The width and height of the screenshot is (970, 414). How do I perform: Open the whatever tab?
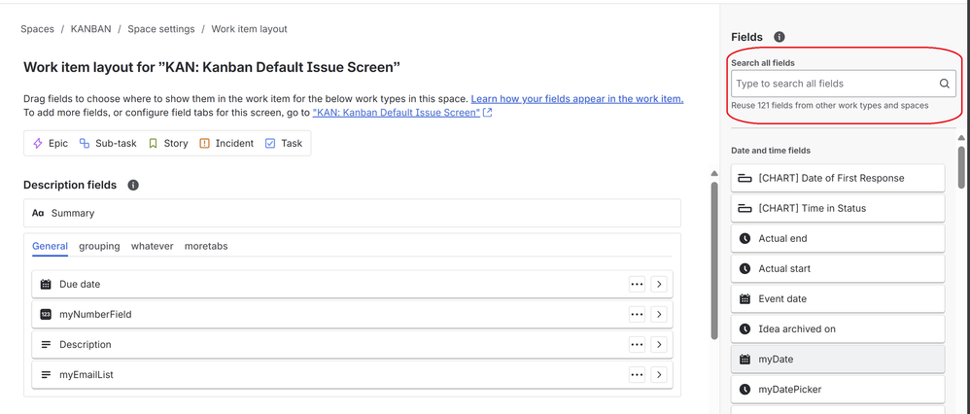(152, 246)
